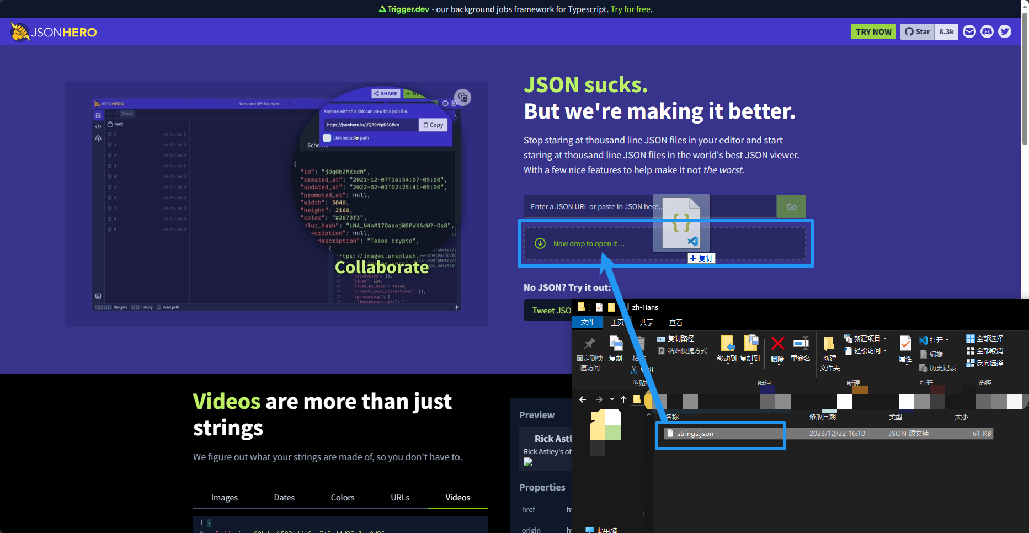Click the JSON Hero logo
The height and width of the screenshot is (533, 1029).
(x=54, y=32)
